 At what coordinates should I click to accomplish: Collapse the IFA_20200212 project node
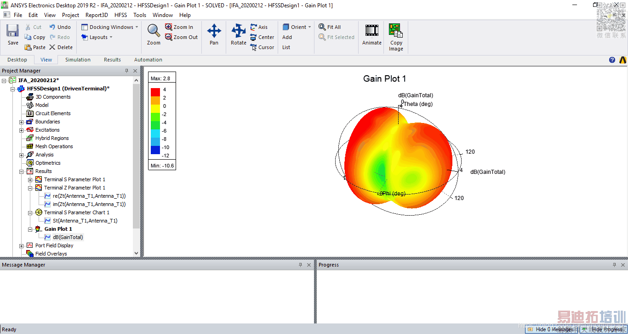(x=4, y=80)
